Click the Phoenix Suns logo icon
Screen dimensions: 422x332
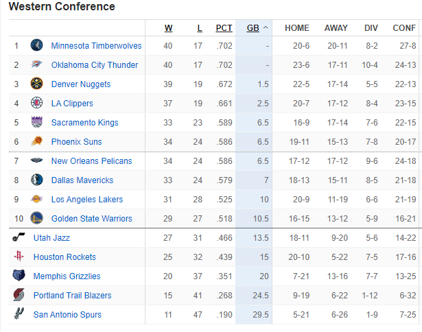(x=36, y=142)
